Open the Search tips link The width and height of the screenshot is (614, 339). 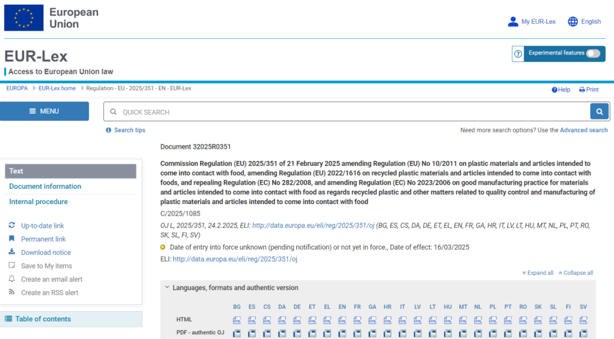(x=130, y=130)
